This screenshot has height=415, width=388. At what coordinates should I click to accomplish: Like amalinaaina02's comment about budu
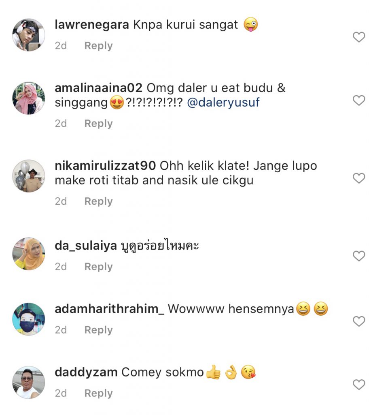click(x=358, y=101)
